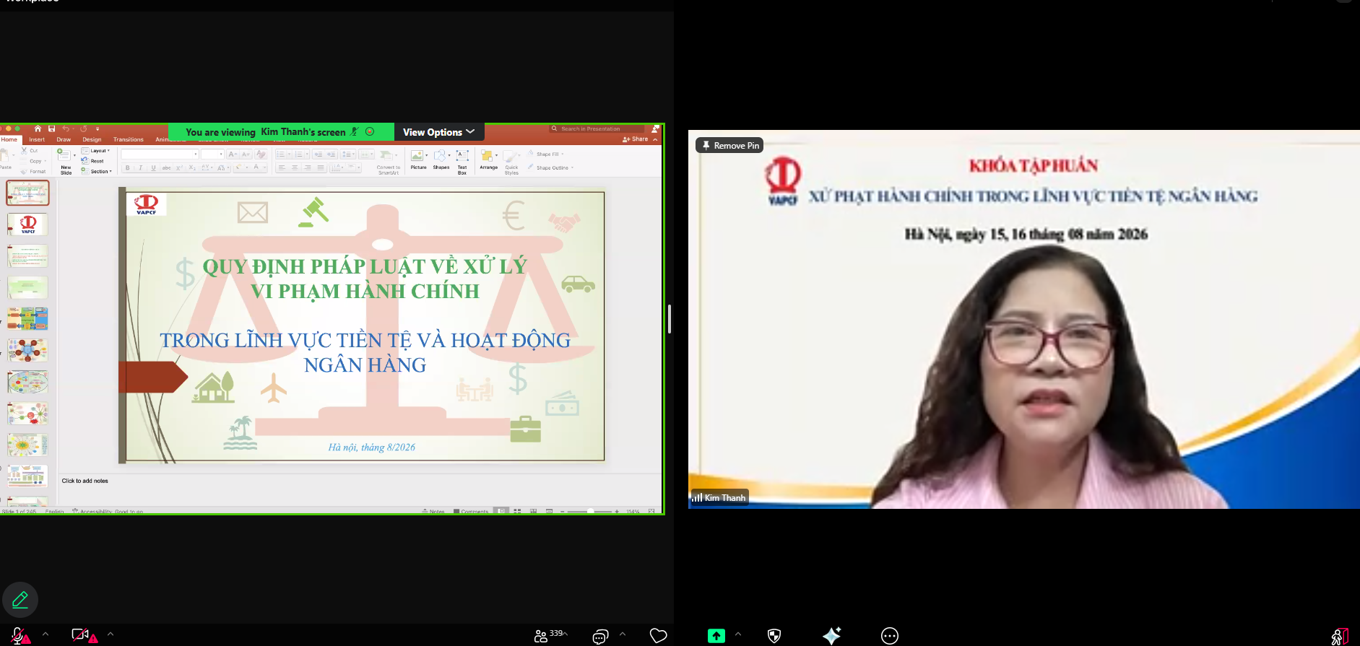This screenshot has width=1360, height=646.
Task: Click the notes area 'Click to add notes'
Action: point(85,481)
